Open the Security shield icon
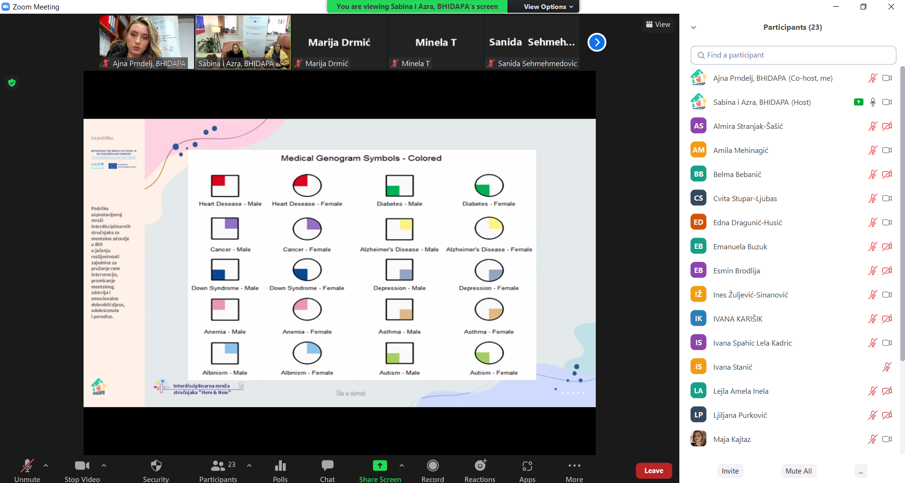This screenshot has height=483, width=905. coord(156,466)
